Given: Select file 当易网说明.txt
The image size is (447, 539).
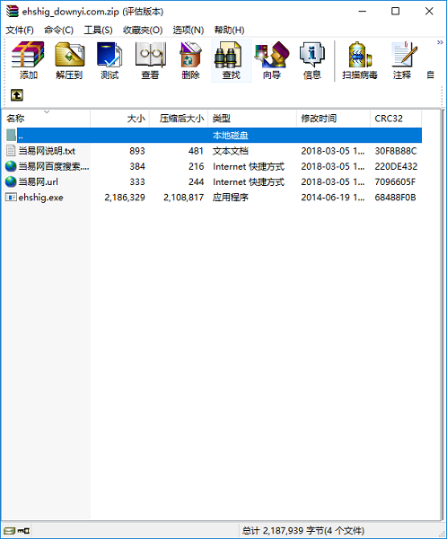Looking at the screenshot, I should coord(47,151).
